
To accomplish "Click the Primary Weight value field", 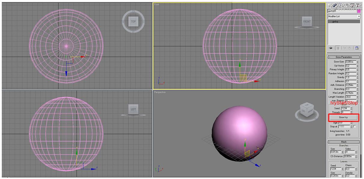I will point(351,69).
